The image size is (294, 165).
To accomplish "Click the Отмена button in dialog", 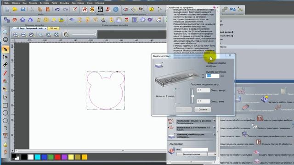I will pyautogui.click(x=203, y=110).
